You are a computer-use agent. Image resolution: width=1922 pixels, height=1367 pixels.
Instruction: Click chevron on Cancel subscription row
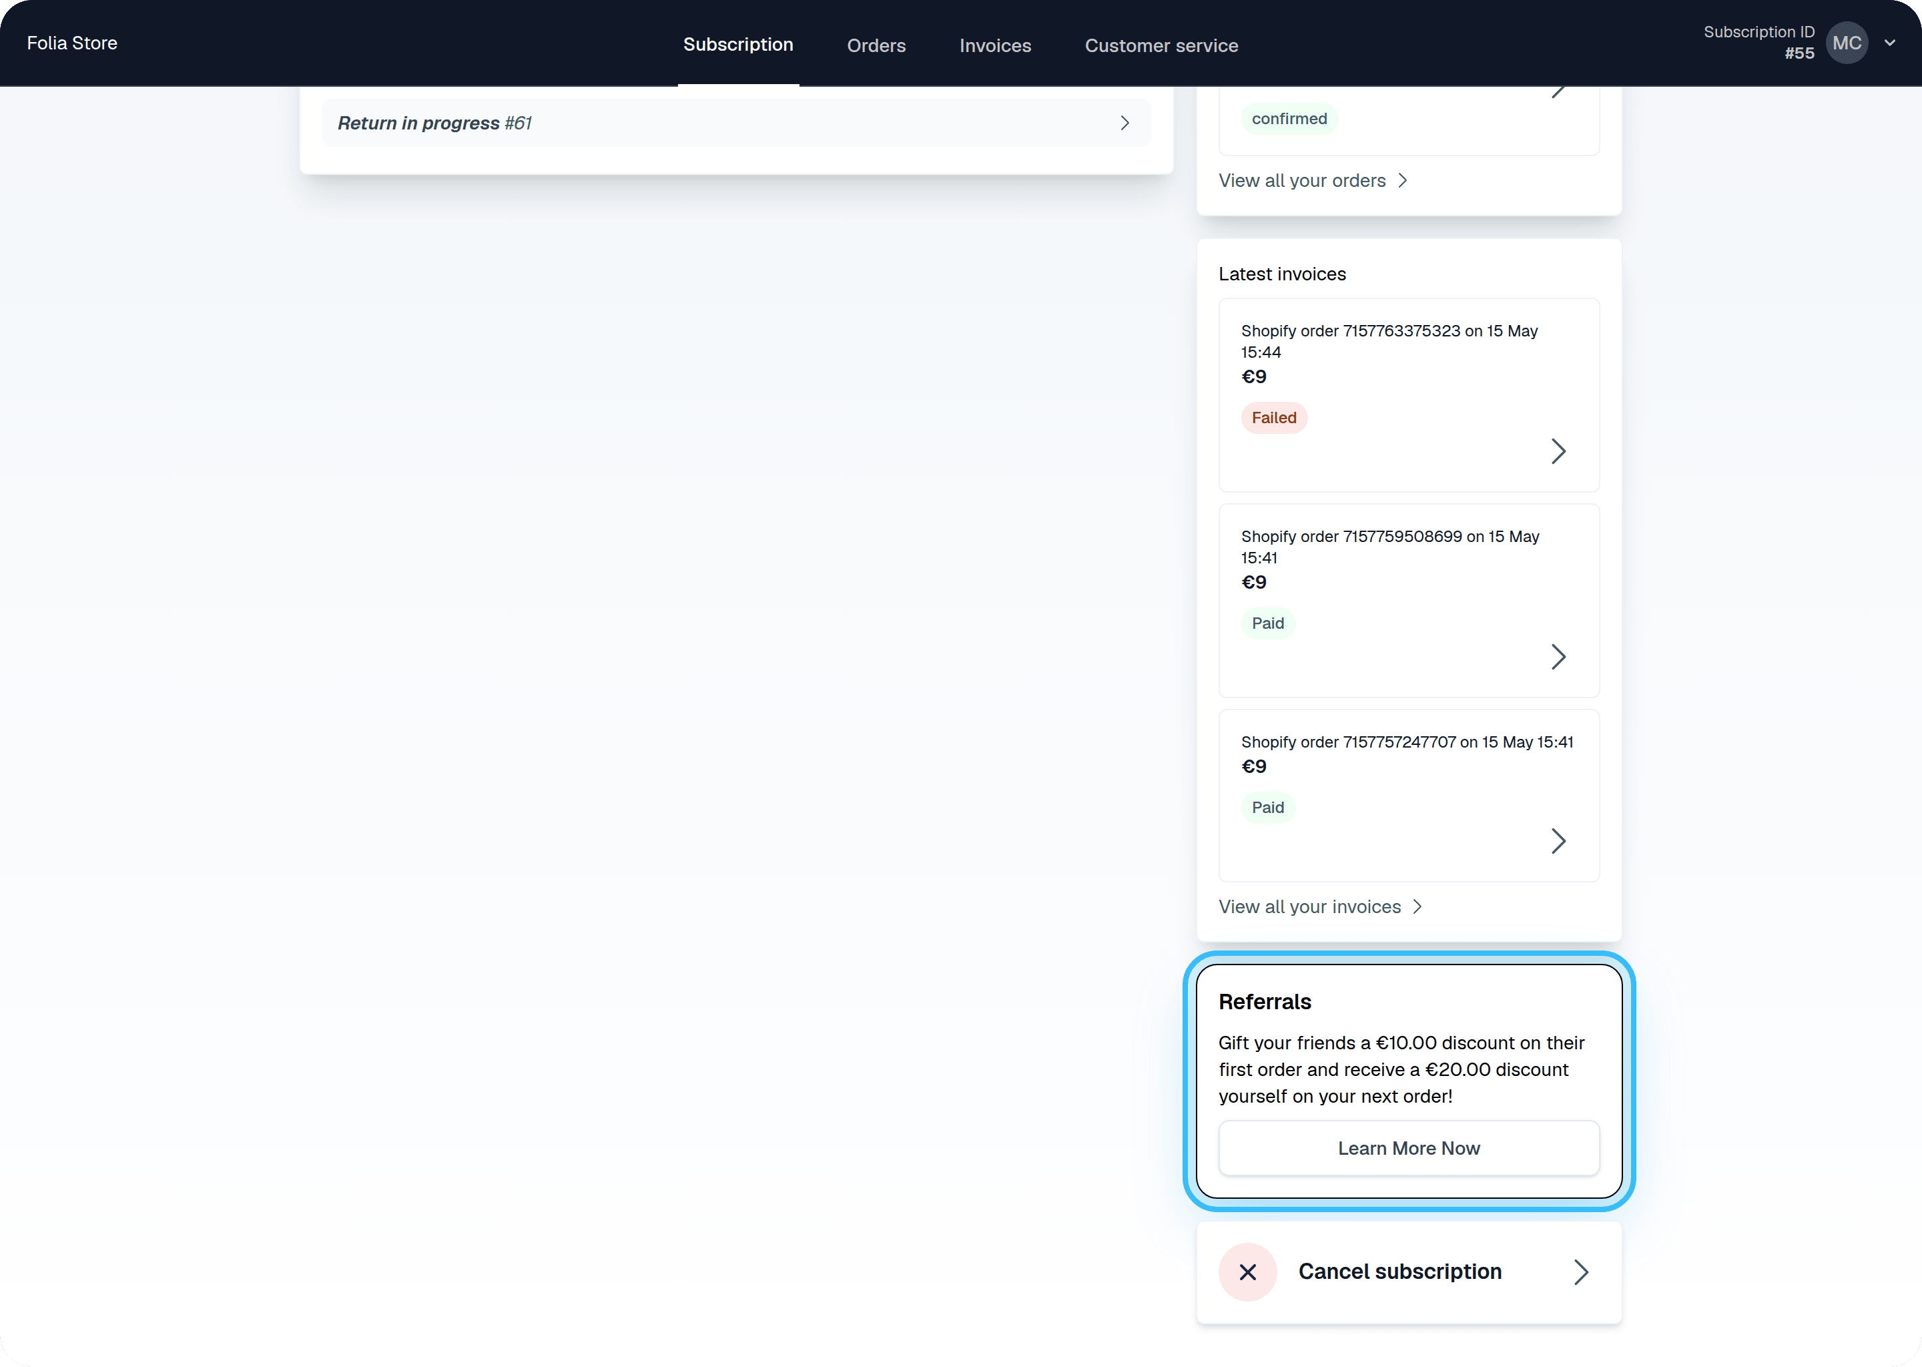[1580, 1272]
